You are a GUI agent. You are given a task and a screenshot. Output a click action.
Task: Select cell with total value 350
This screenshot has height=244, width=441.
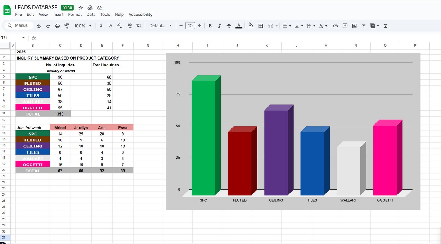coord(60,114)
